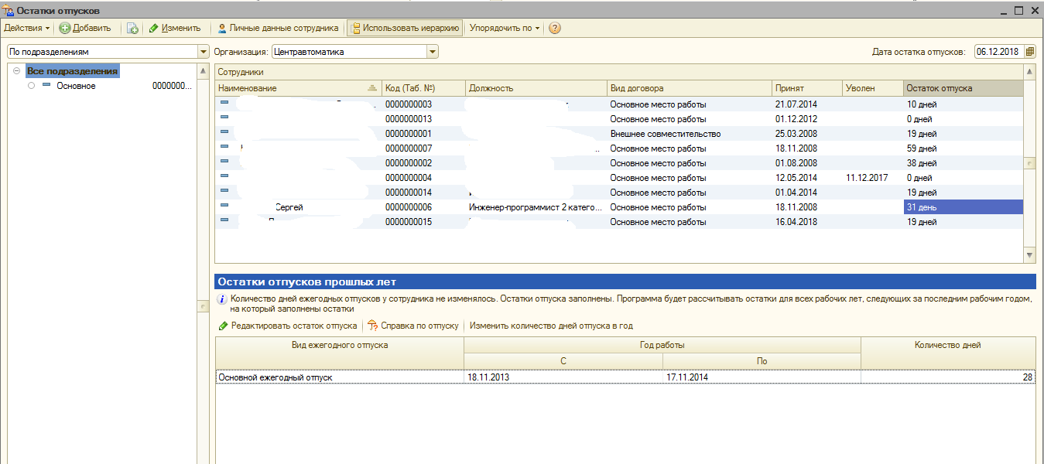This screenshot has height=464, width=1044.
Task: Select the Основной ежегодный отпуск row
Action: pyautogui.click(x=625, y=377)
